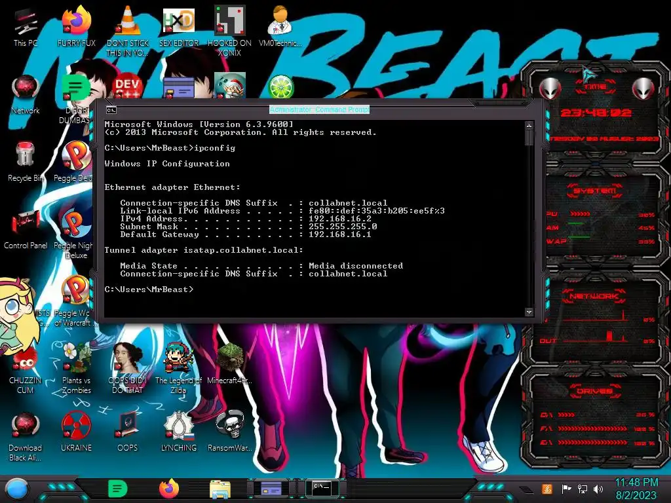
Task: Click the Administrator: Command Prompt title bar
Action: pos(319,109)
